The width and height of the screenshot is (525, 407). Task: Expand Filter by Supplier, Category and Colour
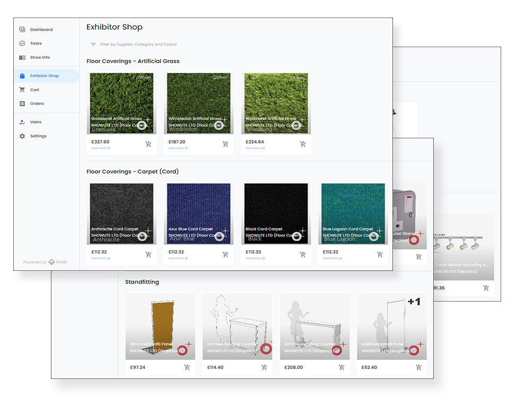138,45
